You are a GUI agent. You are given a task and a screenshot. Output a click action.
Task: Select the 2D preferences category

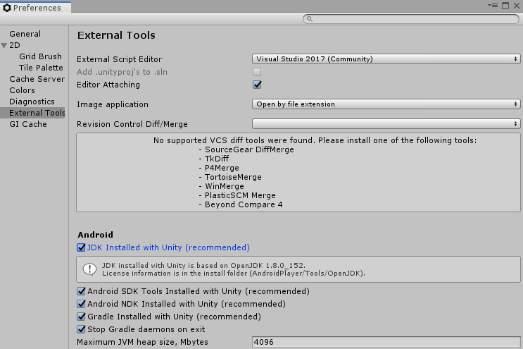tap(15, 45)
